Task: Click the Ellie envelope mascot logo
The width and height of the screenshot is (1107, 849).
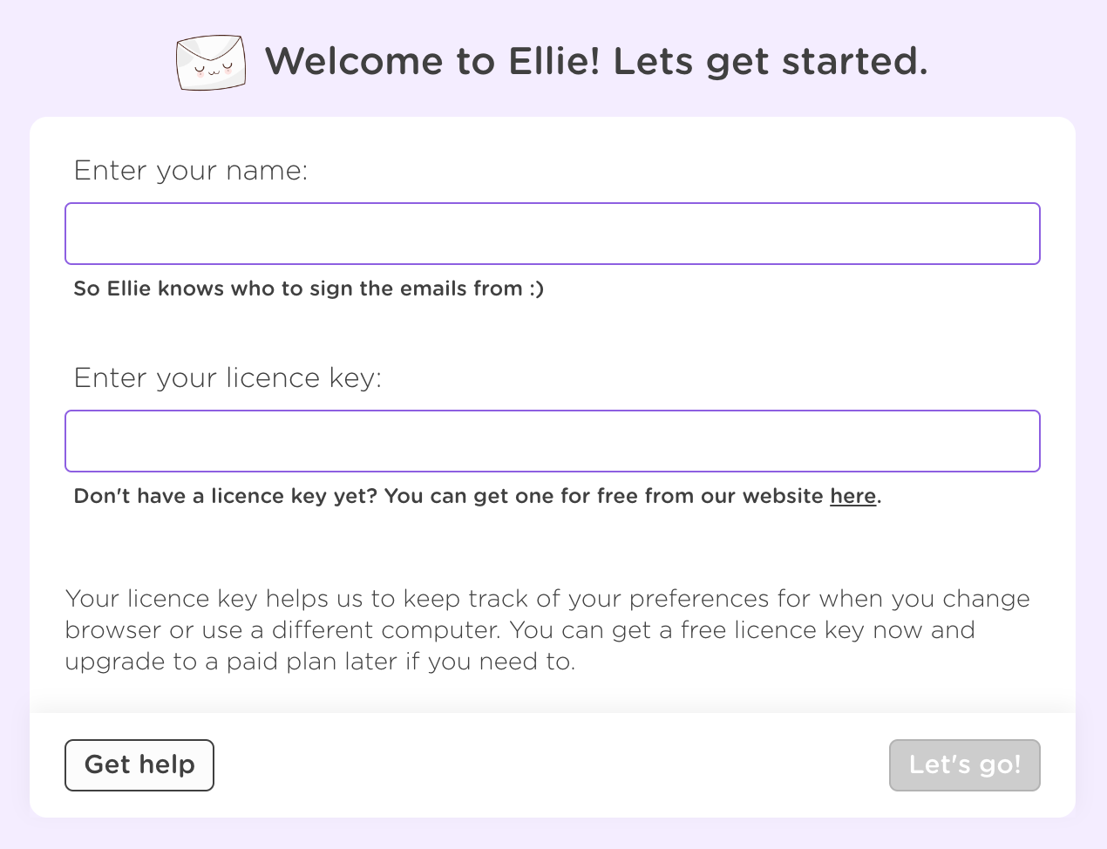Action: pyautogui.click(x=210, y=63)
